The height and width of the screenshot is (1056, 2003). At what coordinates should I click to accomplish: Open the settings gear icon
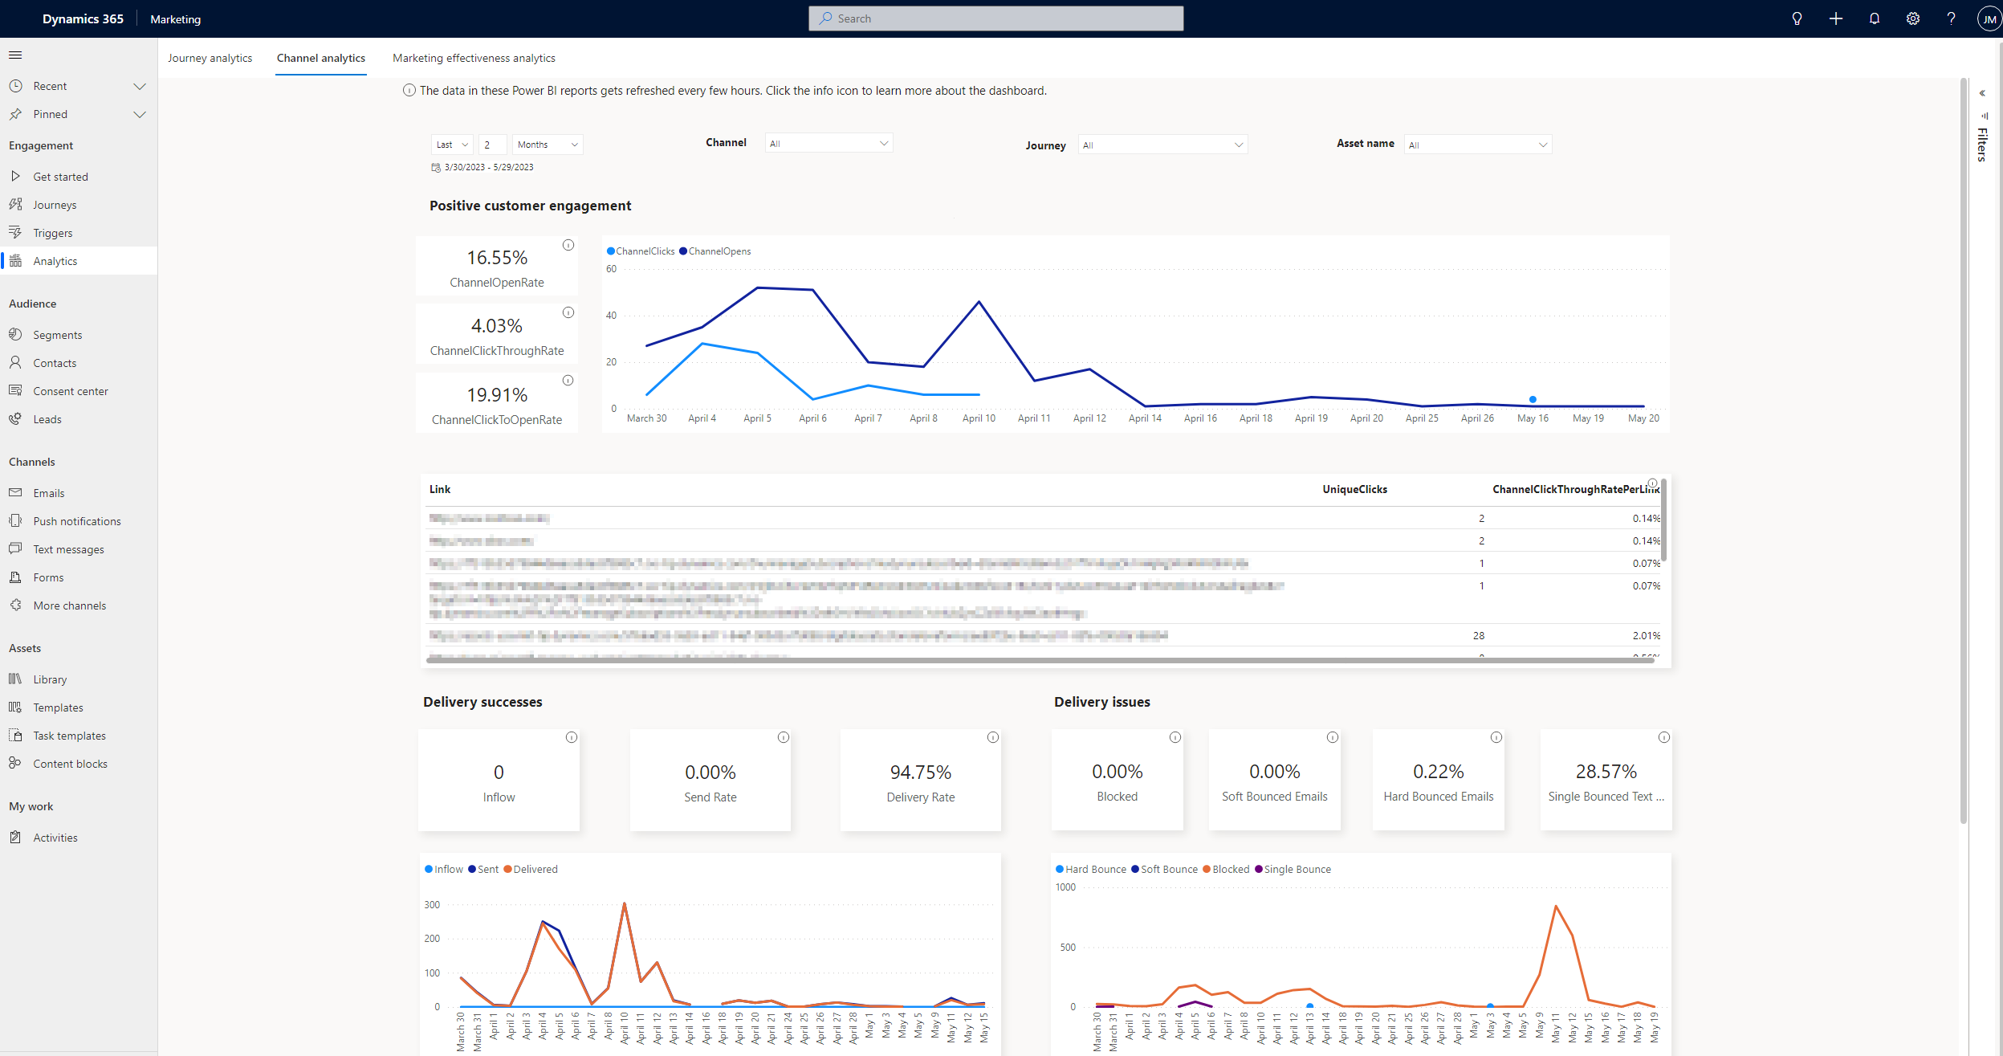click(x=1913, y=18)
